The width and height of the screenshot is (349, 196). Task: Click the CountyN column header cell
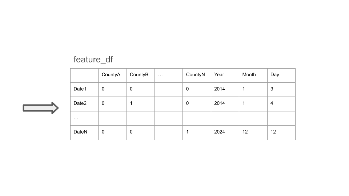click(x=196, y=75)
